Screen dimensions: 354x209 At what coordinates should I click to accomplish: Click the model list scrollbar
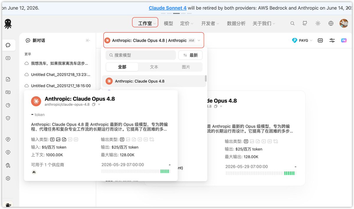(x=206, y=78)
